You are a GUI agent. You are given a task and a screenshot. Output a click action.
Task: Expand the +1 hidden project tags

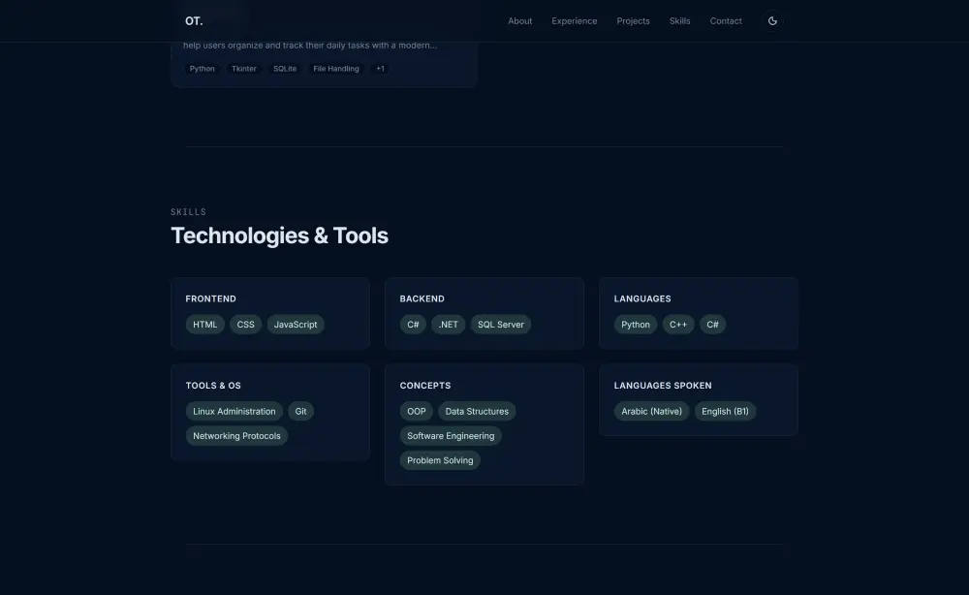pyautogui.click(x=380, y=68)
